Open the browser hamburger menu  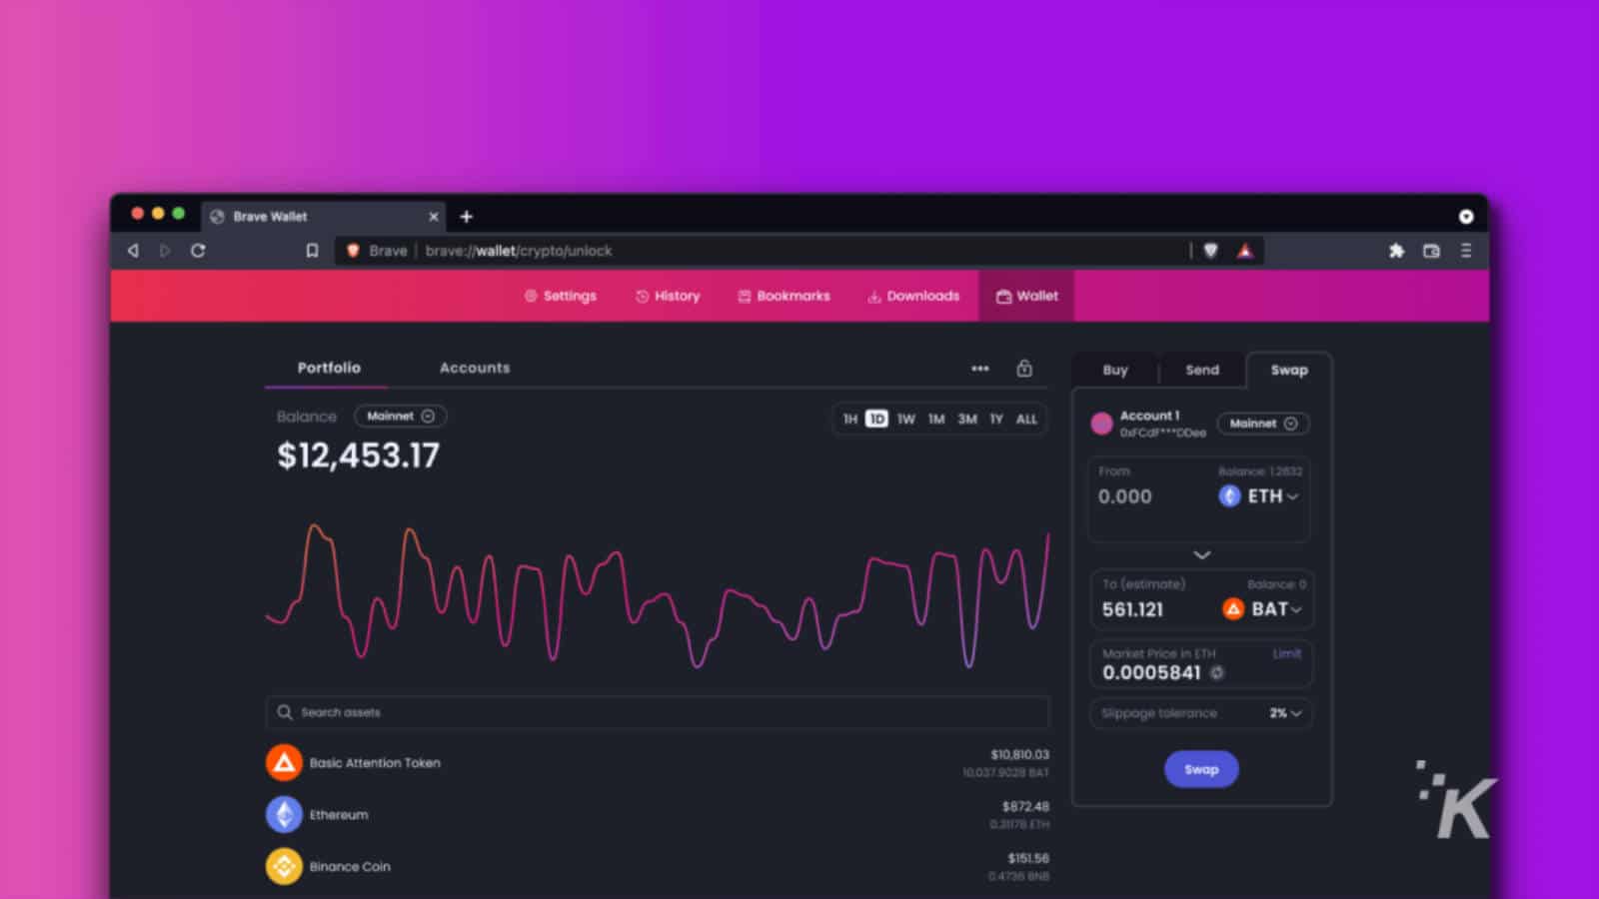point(1466,251)
